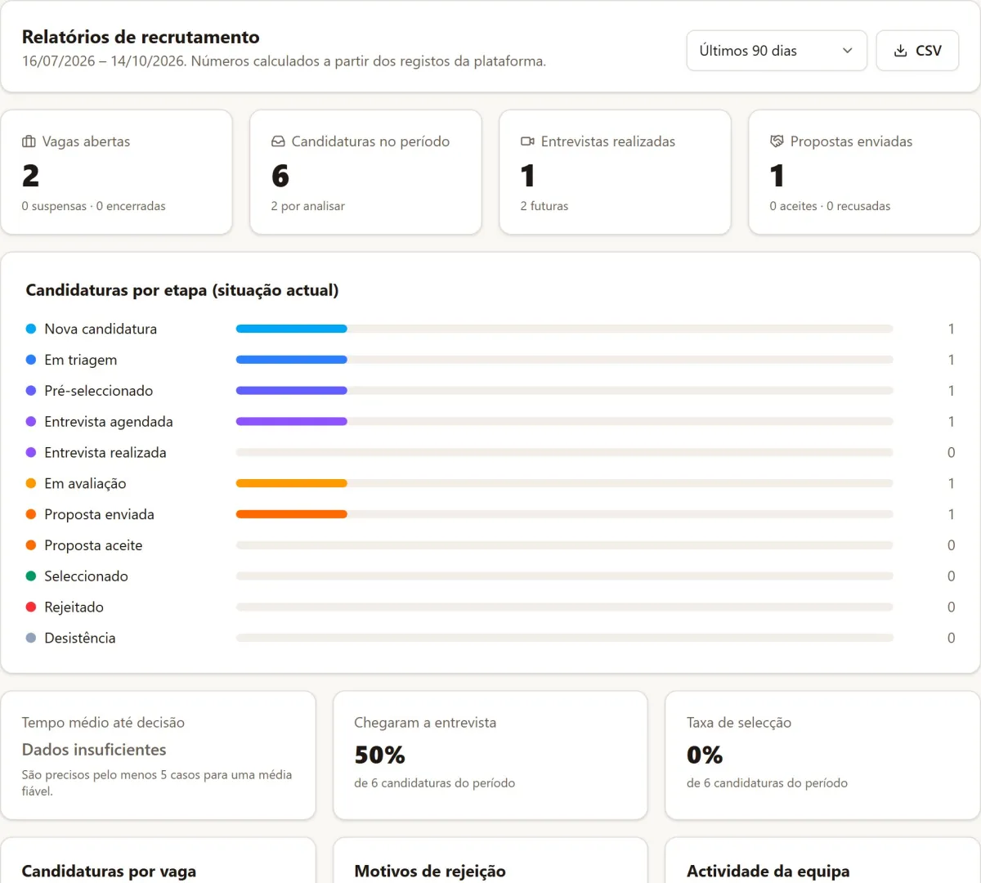Click the "50%" Chegaram a entrevista value

point(380,755)
